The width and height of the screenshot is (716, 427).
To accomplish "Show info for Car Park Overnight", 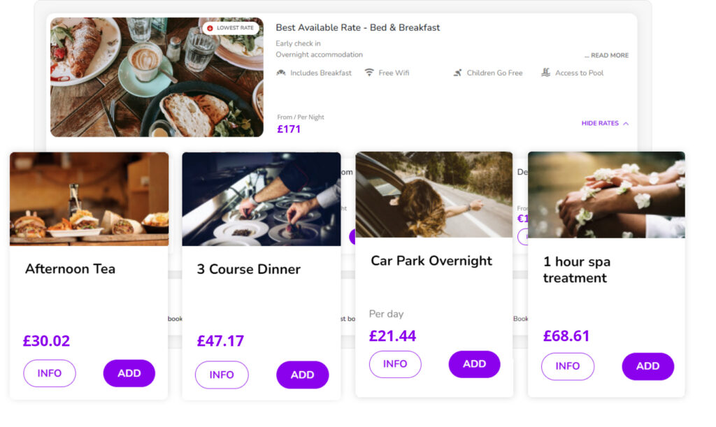I will pyautogui.click(x=395, y=364).
